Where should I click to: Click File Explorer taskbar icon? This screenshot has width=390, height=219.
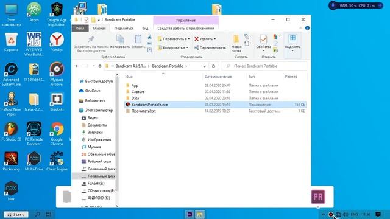tap(200, 214)
